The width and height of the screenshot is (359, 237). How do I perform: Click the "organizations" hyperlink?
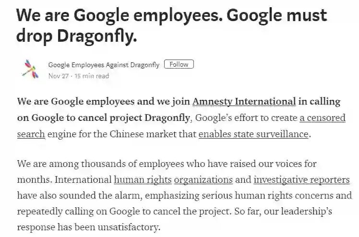(203, 180)
